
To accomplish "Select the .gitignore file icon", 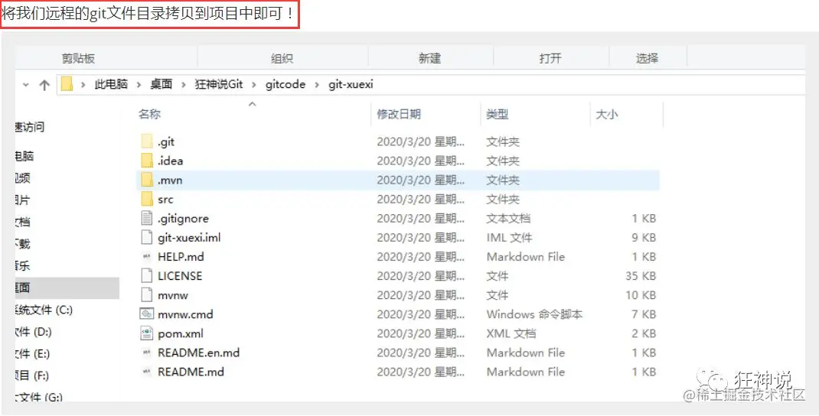I will 147,218.
